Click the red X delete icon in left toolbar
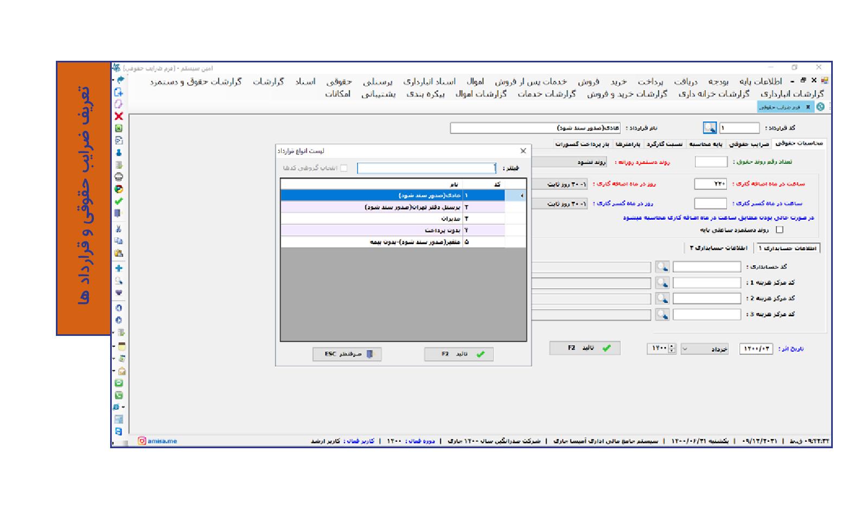 pyautogui.click(x=119, y=116)
